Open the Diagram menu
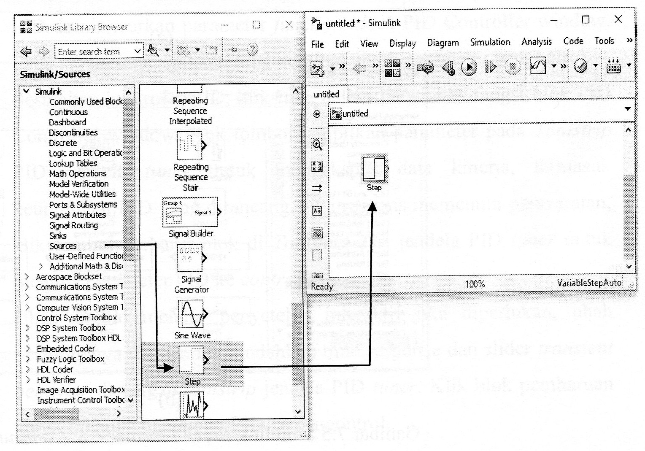Image resolution: width=645 pixels, height=451 pixels. pos(443,42)
